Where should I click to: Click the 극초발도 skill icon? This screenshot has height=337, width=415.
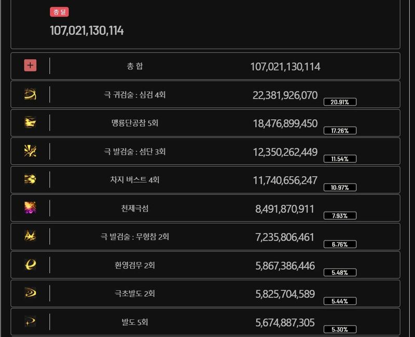(30, 293)
